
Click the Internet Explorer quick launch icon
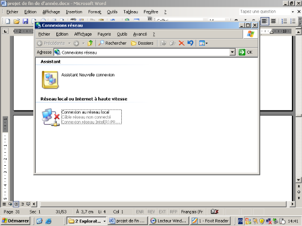tap(48, 221)
